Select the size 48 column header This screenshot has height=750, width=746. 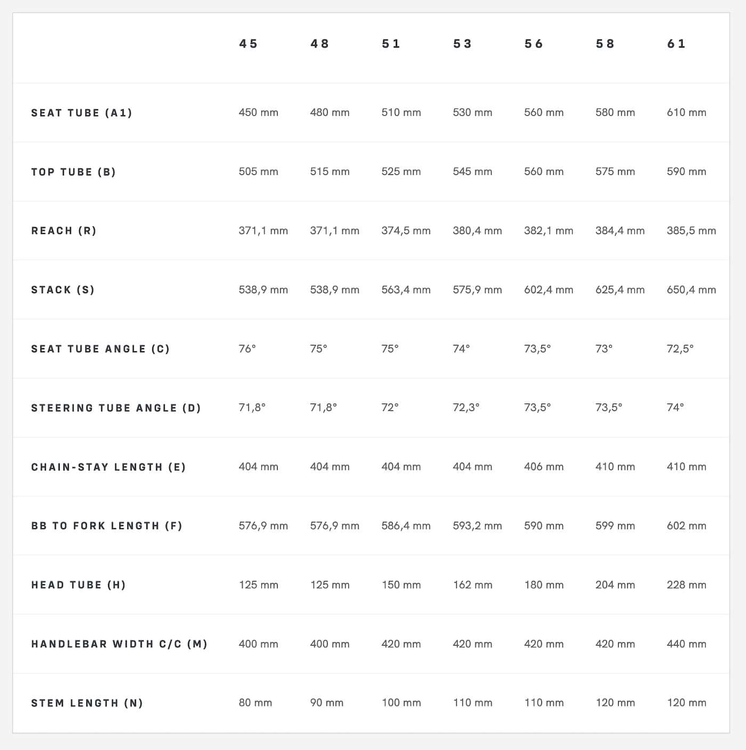320,44
